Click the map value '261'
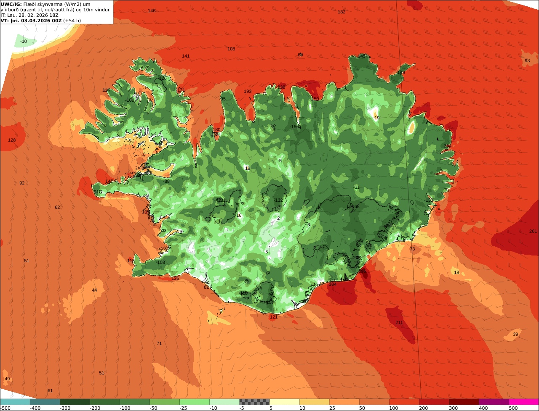The image size is (539, 411). click(533, 231)
